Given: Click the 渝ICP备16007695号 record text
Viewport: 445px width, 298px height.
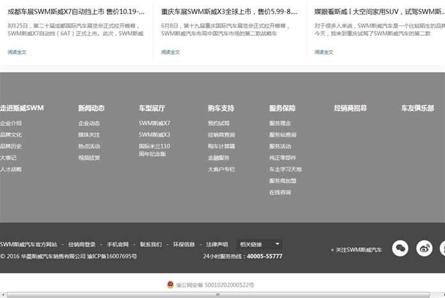Looking at the screenshot, I should [112, 256].
